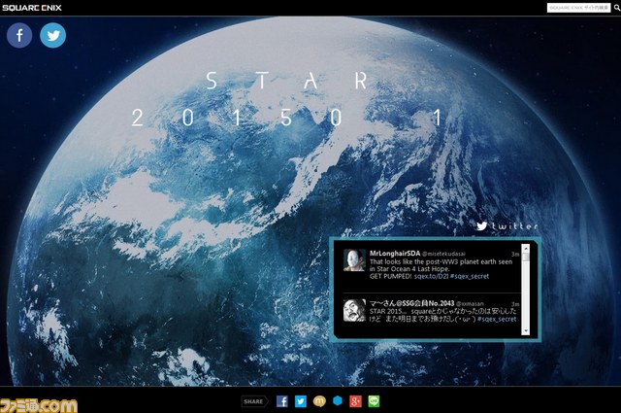Click the Twitter feed scroll up arrow
Screen dimensions: 621x413
tap(526, 249)
